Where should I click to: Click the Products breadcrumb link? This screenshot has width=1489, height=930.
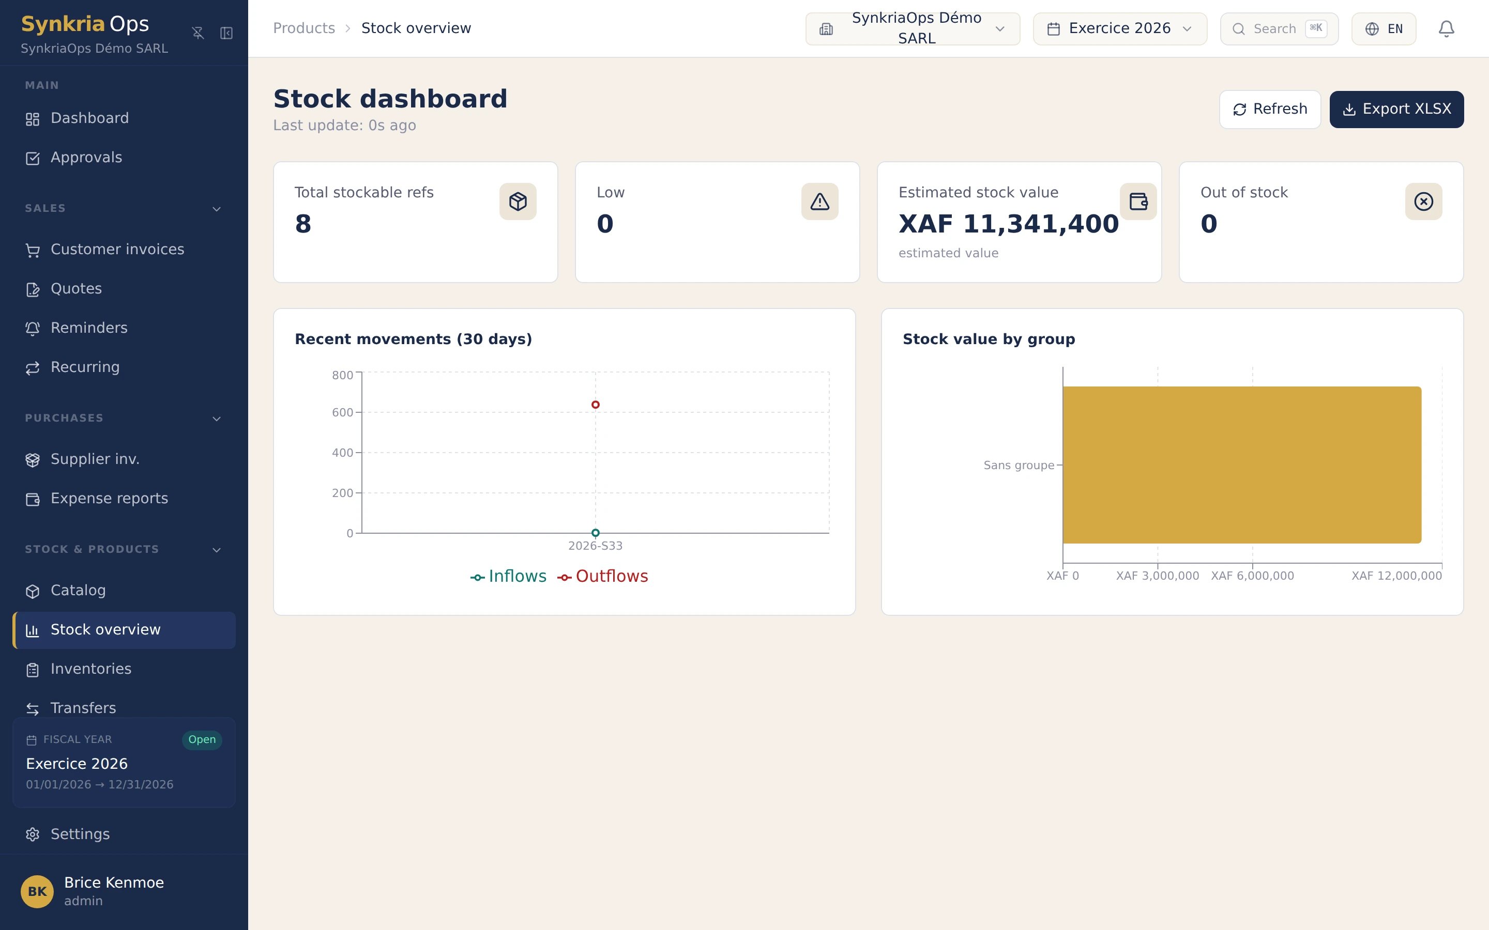pos(304,28)
